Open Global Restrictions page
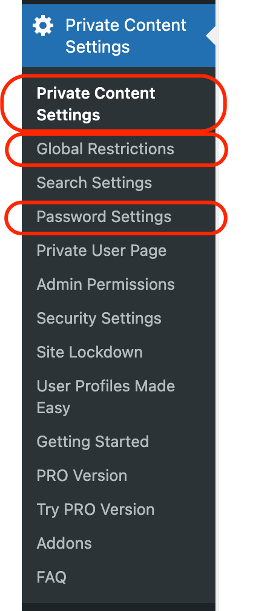Image resolution: width=253 pixels, height=611 pixels. [105, 149]
